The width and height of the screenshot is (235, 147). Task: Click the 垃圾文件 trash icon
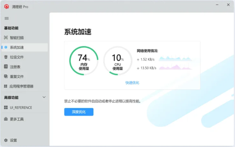click(6, 57)
